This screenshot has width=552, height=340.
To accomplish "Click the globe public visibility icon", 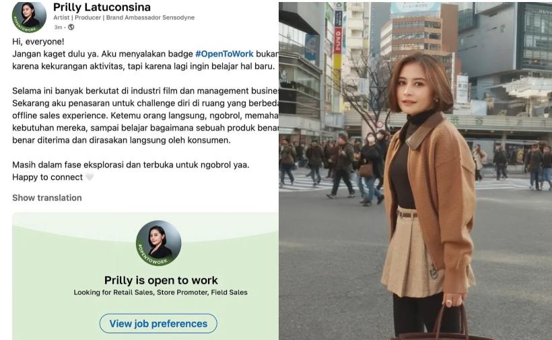I will pyautogui.click(x=71, y=27).
